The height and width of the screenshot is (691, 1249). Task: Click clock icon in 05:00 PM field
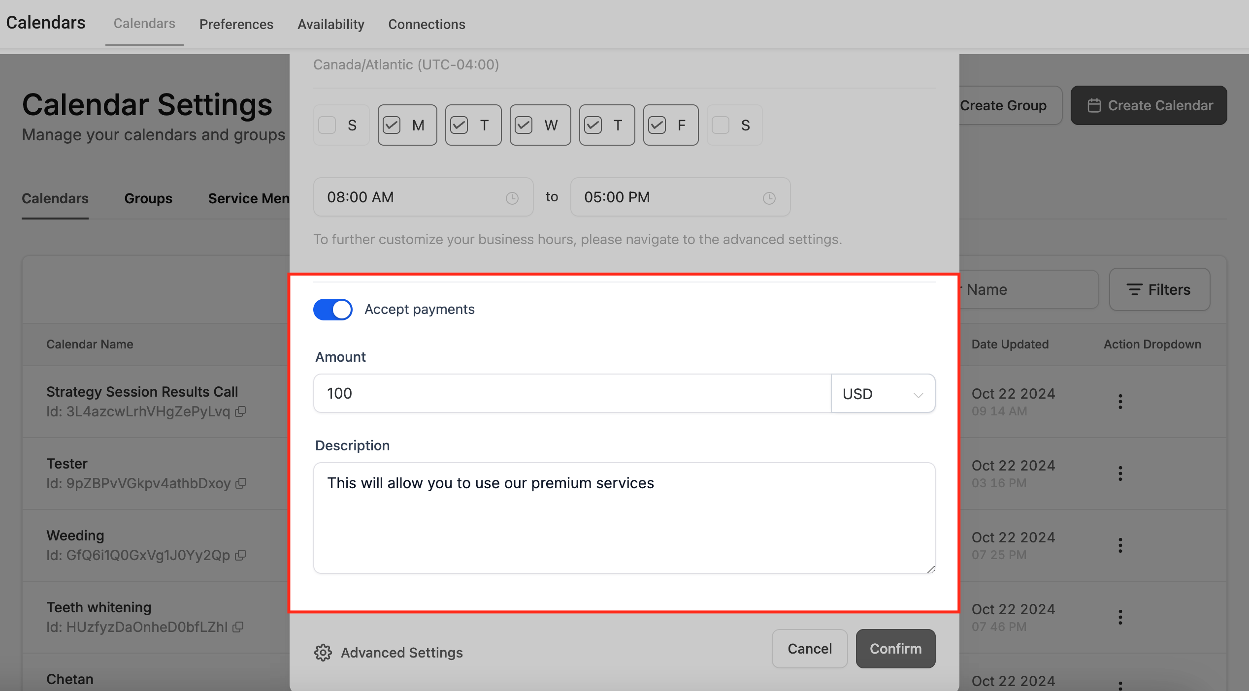point(769,198)
